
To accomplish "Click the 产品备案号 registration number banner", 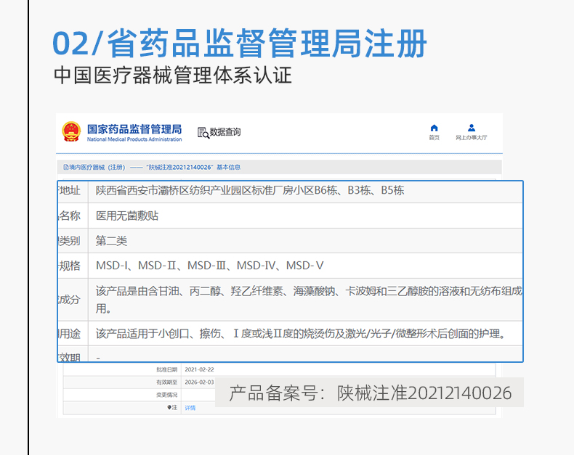I will [x=370, y=393].
